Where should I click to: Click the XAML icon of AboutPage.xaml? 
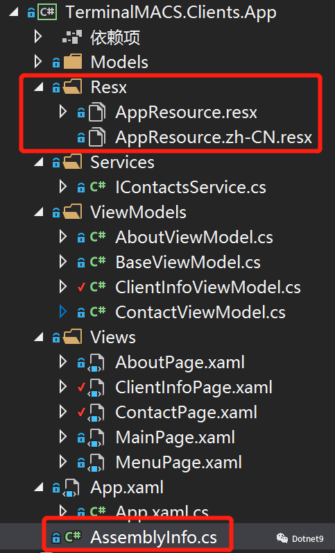(96, 363)
